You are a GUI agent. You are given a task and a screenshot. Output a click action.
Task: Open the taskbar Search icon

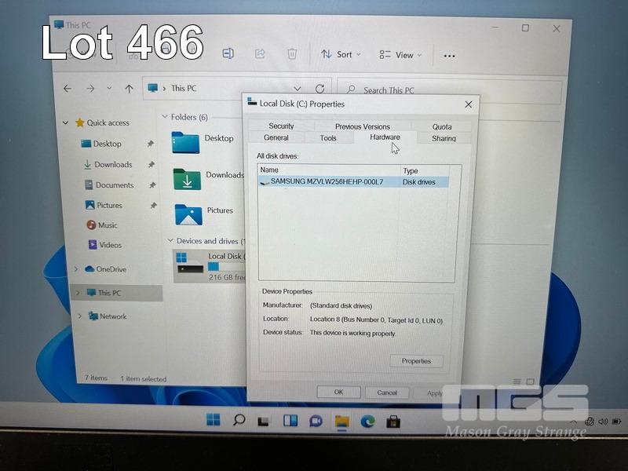click(239, 420)
